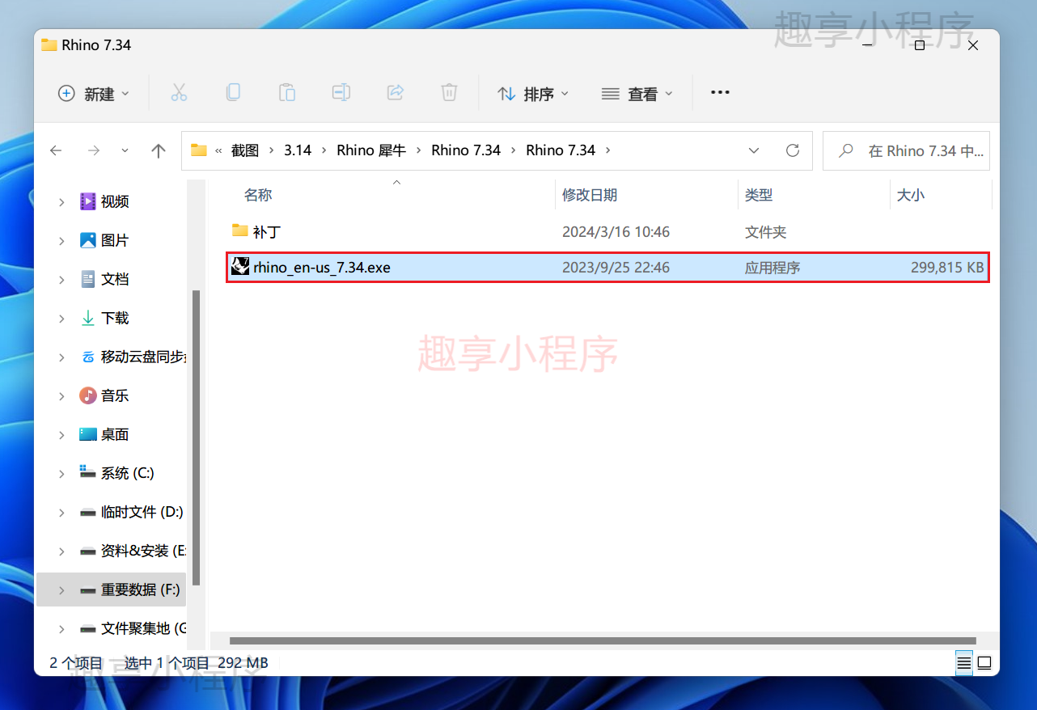Expand the 资料&安装 drive node
This screenshot has width=1037, height=710.
point(61,551)
